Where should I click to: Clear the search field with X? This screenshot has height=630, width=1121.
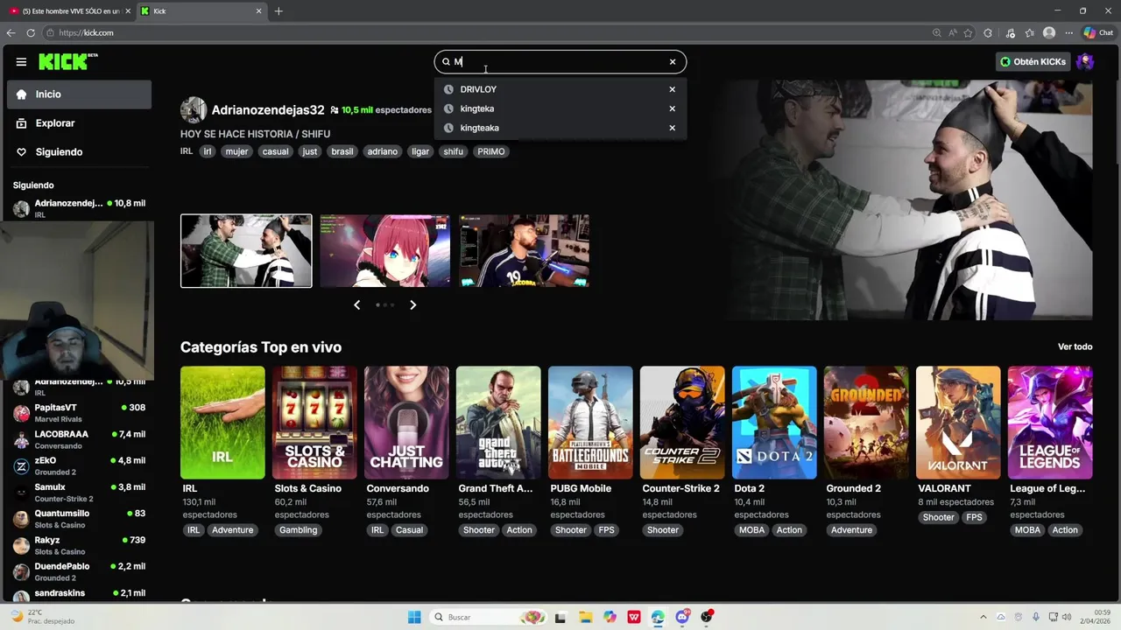(673, 62)
